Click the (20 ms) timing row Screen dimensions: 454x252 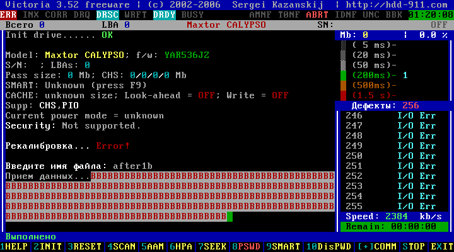point(374,55)
